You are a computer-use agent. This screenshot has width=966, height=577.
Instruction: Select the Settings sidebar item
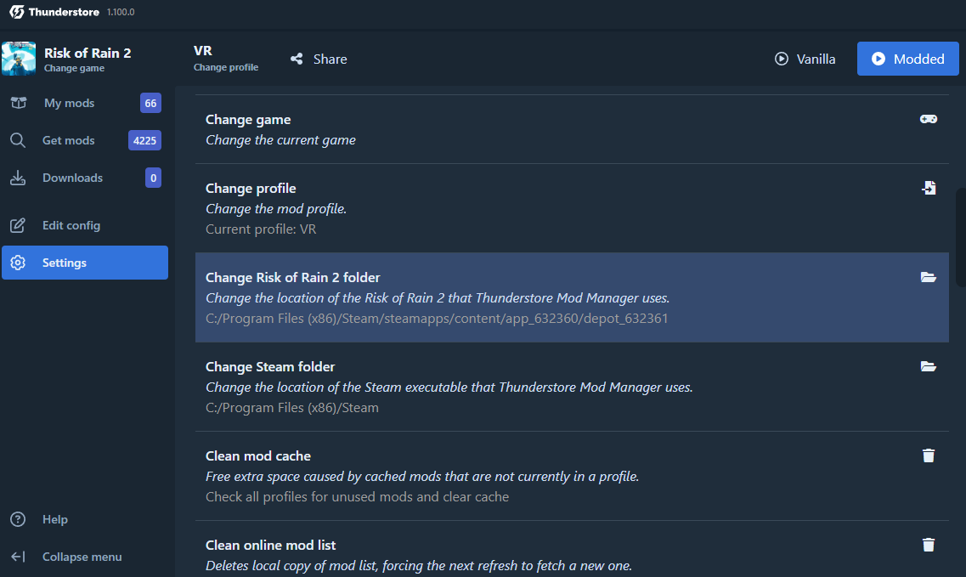(x=84, y=263)
